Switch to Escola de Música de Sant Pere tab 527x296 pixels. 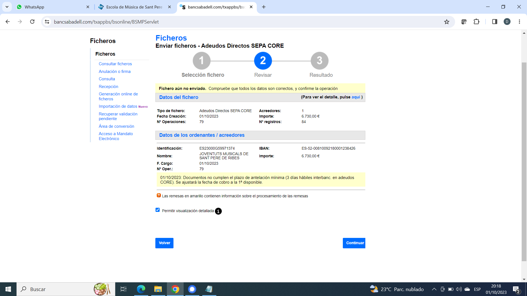pyautogui.click(x=134, y=7)
